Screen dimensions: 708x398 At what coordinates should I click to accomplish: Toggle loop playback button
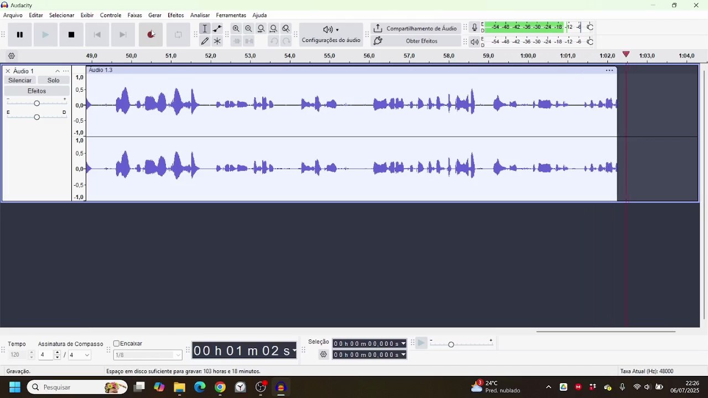point(178,34)
